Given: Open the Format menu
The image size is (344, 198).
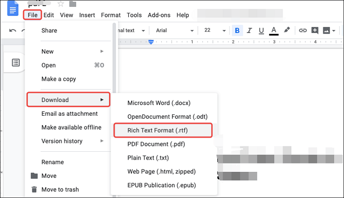Looking at the screenshot, I should coord(111,15).
